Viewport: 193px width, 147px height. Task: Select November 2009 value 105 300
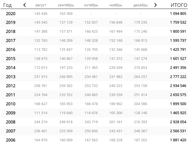pos(116,113)
